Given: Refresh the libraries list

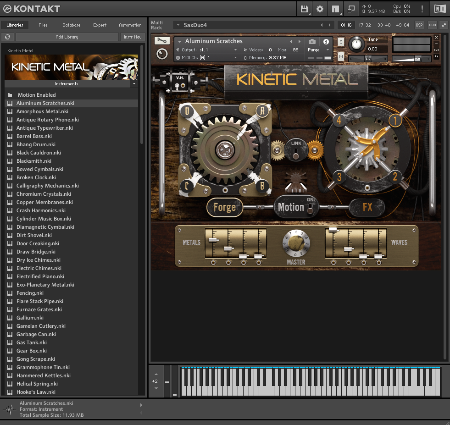Looking at the screenshot, I should [x=8, y=37].
